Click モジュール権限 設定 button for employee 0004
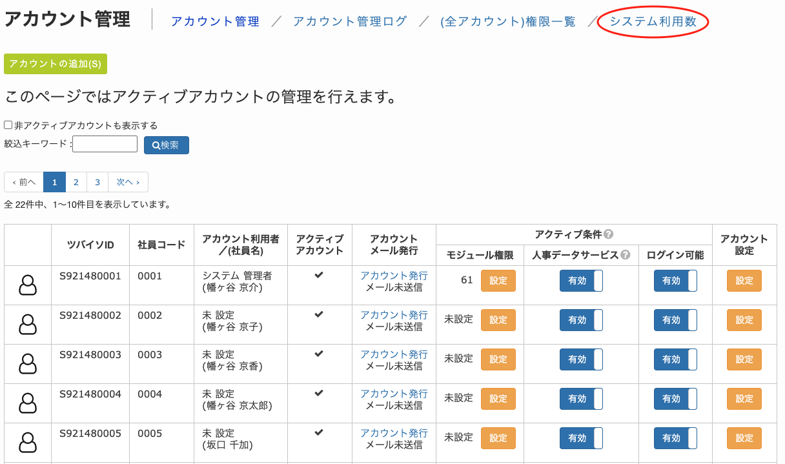 click(x=498, y=399)
